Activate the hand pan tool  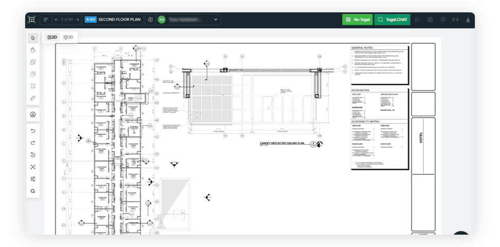pyautogui.click(x=33, y=50)
